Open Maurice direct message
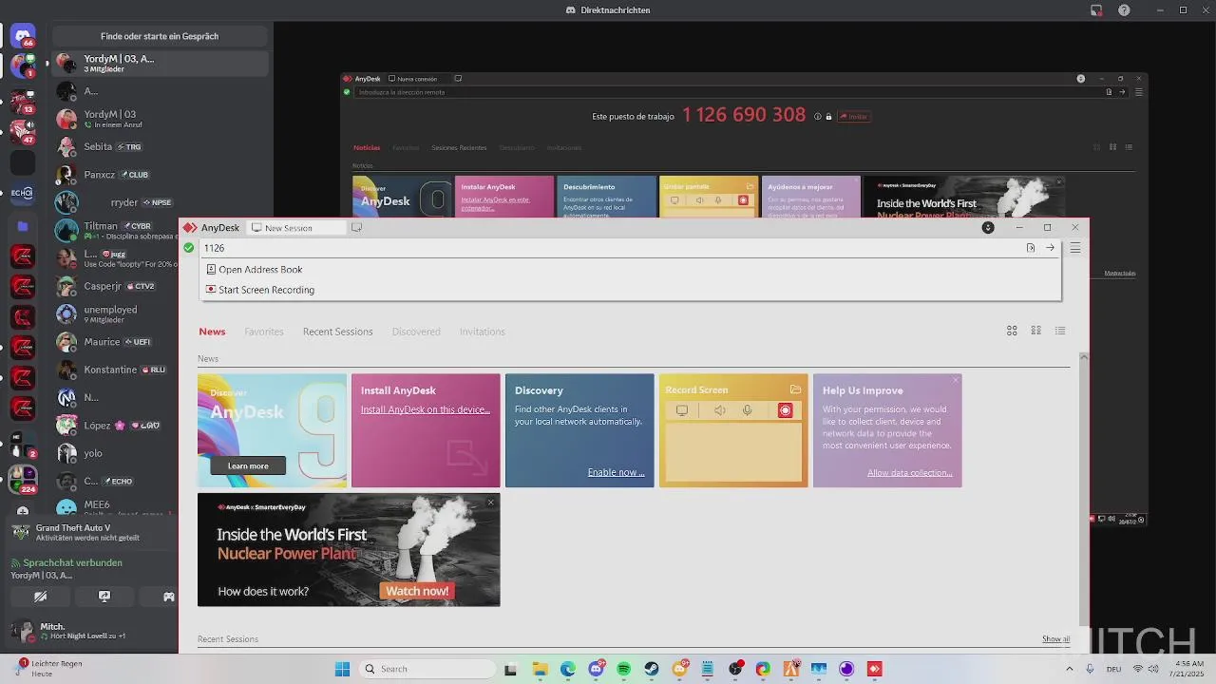Viewport: 1216px width, 684px height. point(116,342)
